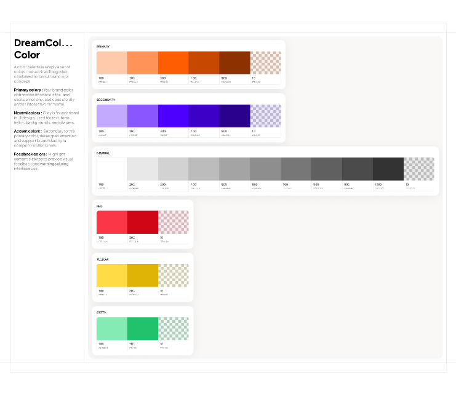
Task: Click the GREEN palette heading
Action: 102,313
